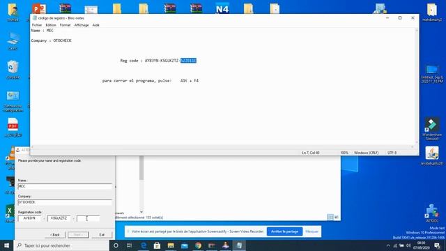Show hidden system tray icons
Screen dimensions: 446x251
[388, 245]
